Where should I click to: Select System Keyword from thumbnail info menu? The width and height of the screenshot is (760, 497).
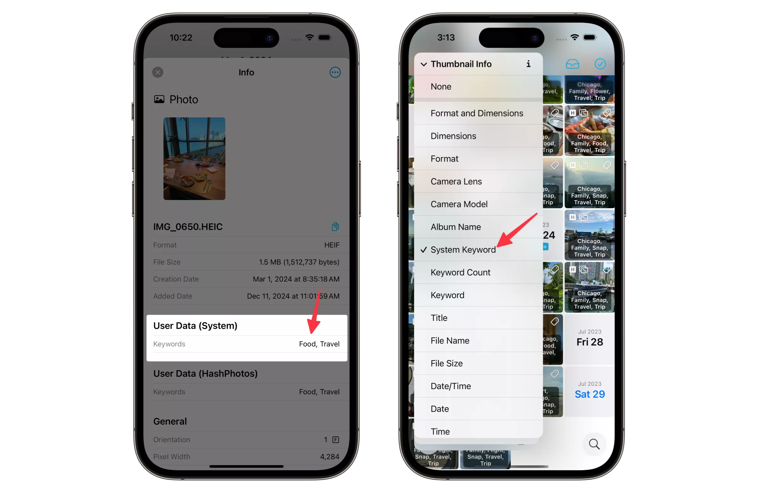point(463,249)
